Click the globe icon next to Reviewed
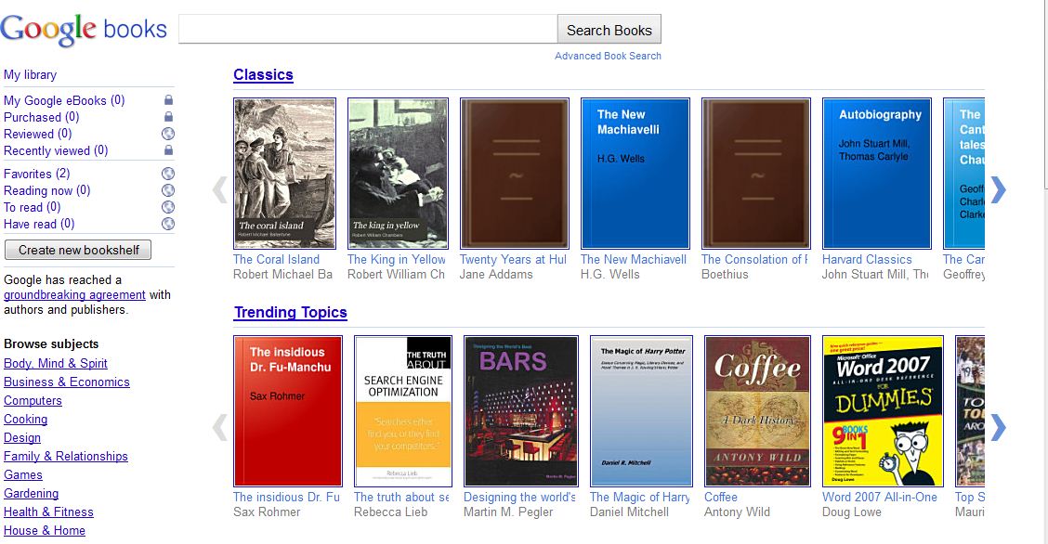This screenshot has width=1048, height=544. 168,134
